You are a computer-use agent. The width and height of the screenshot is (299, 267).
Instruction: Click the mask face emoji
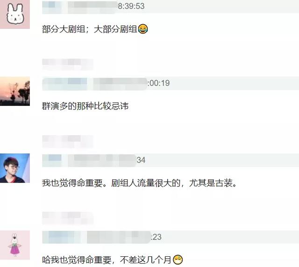tap(178, 260)
